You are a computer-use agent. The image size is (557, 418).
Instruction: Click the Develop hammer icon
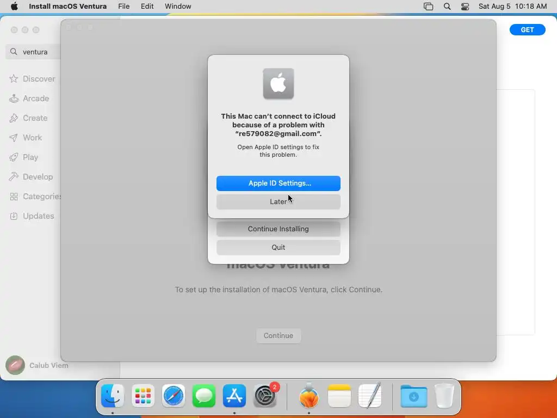point(14,177)
